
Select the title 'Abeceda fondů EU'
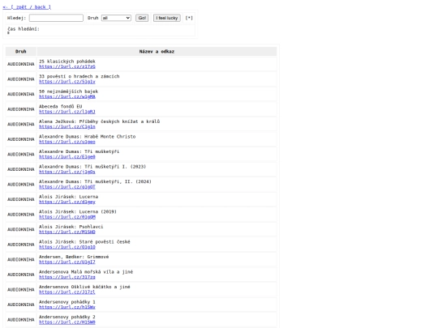pyautogui.click(x=60, y=107)
